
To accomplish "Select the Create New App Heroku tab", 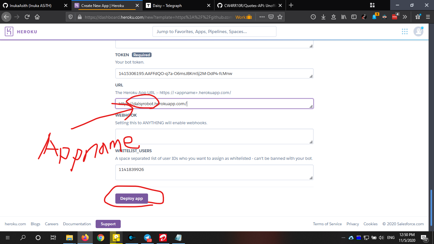I will 102,5.
